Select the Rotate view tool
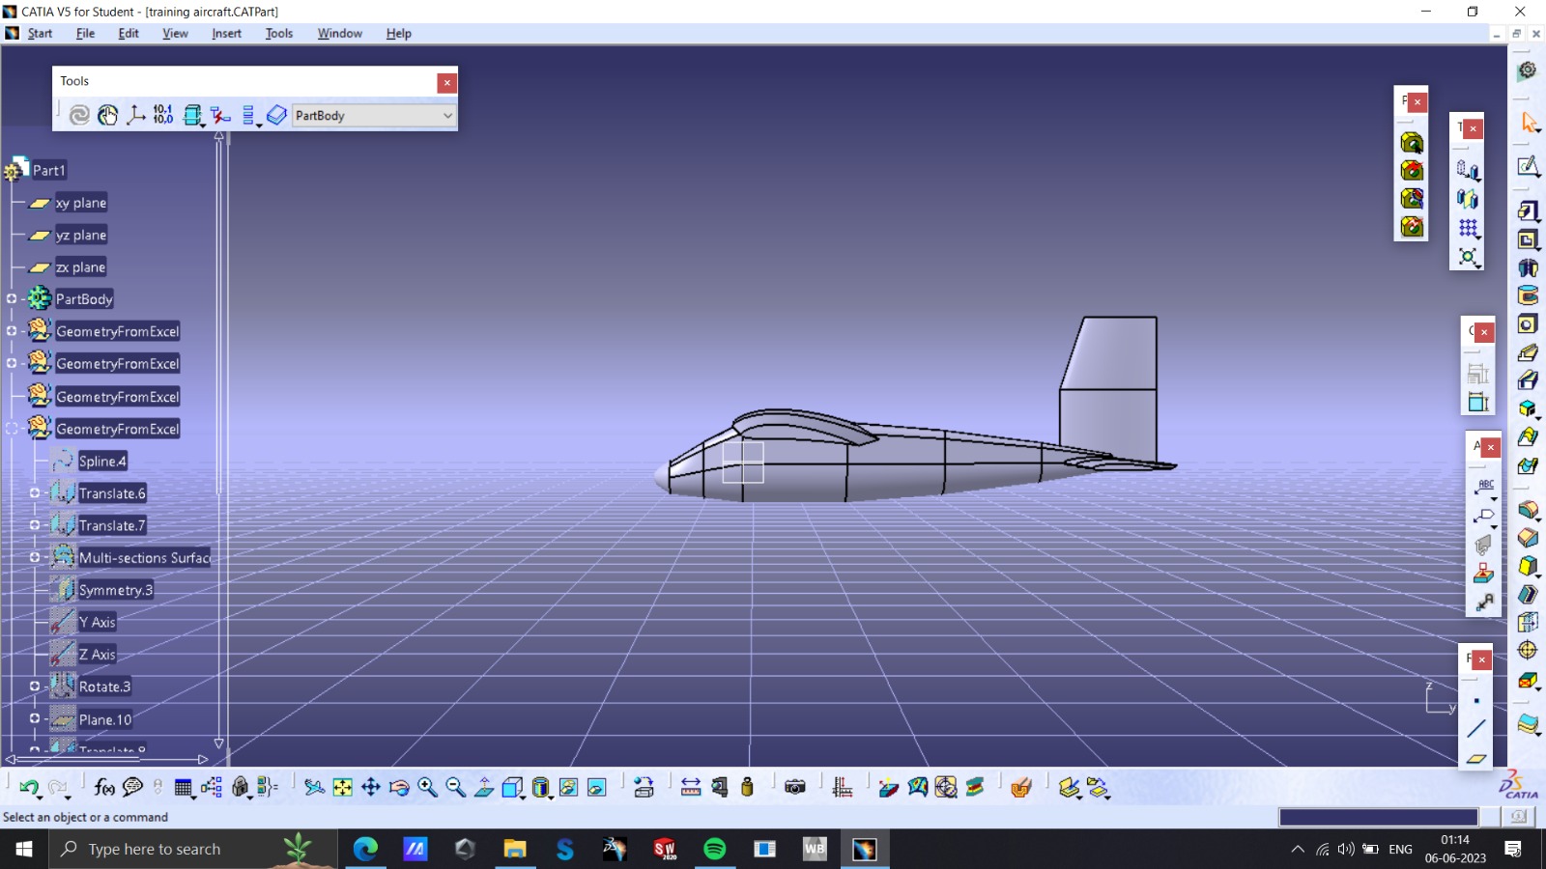Image resolution: width=1546 pixels, height=869 pixels. [x=399, y=788]
